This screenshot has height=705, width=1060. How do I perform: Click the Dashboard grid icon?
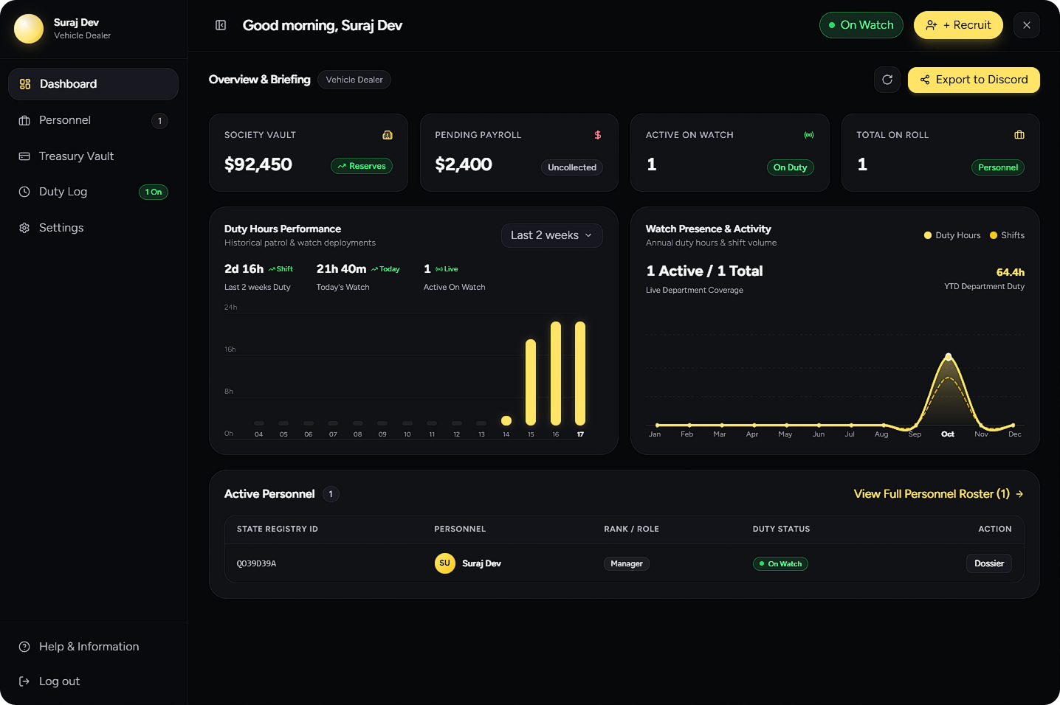click(x=25, y=84)
